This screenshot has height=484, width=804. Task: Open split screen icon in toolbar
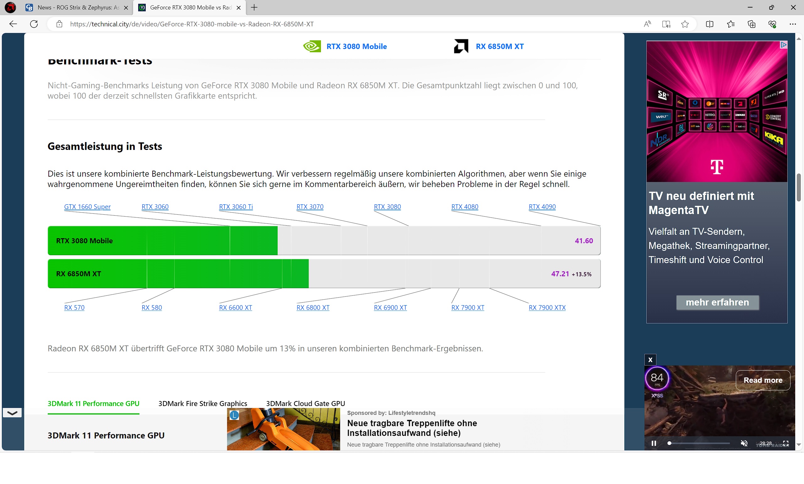point(709,24)
